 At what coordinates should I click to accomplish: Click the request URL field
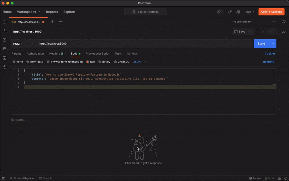145,44
